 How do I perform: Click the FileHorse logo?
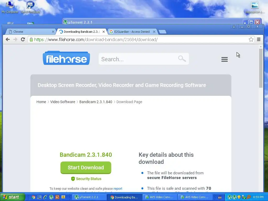pyautogui.click(x=66, y=58)
